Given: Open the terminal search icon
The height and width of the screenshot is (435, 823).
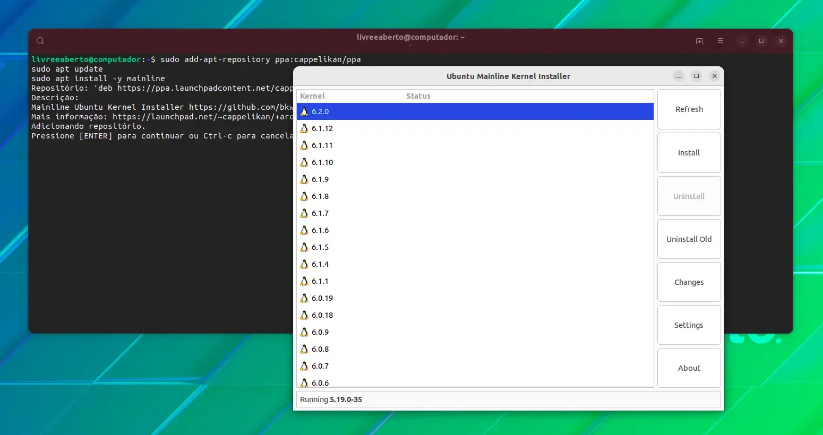Looking at the screenshot, I should coord(40,41).
